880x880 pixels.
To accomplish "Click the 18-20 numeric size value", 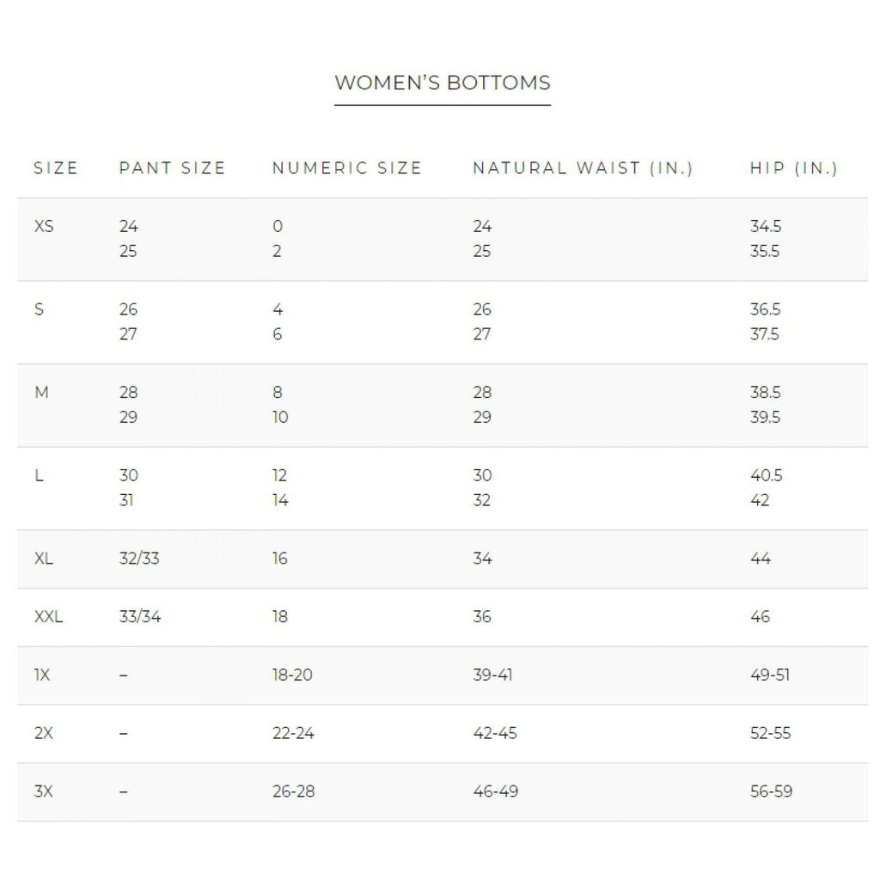I will [292, 675].
